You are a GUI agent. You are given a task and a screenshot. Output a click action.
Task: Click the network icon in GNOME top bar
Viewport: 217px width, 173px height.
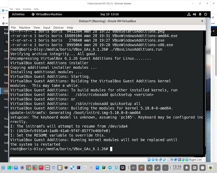(189, 14)
